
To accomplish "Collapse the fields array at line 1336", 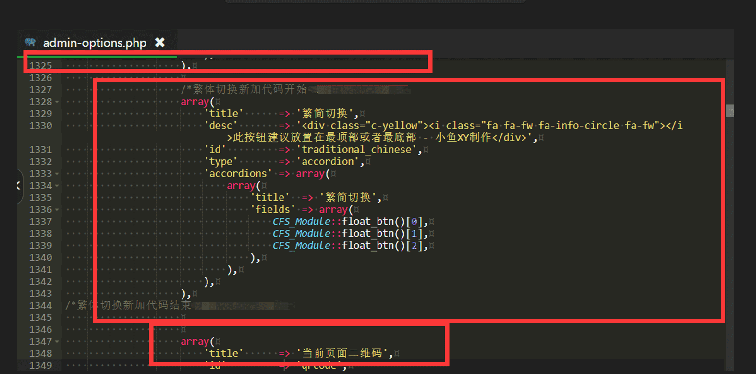I will 57,210.
